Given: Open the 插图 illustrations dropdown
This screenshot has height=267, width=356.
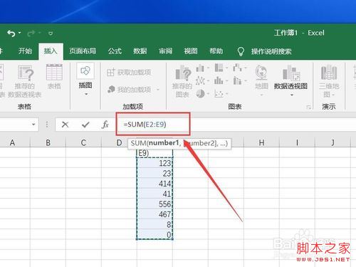Looking at the screenshot, I should [x=85, y=80].
